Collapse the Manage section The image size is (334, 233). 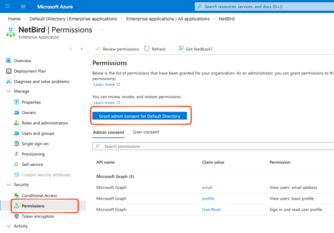pos(8,91)
